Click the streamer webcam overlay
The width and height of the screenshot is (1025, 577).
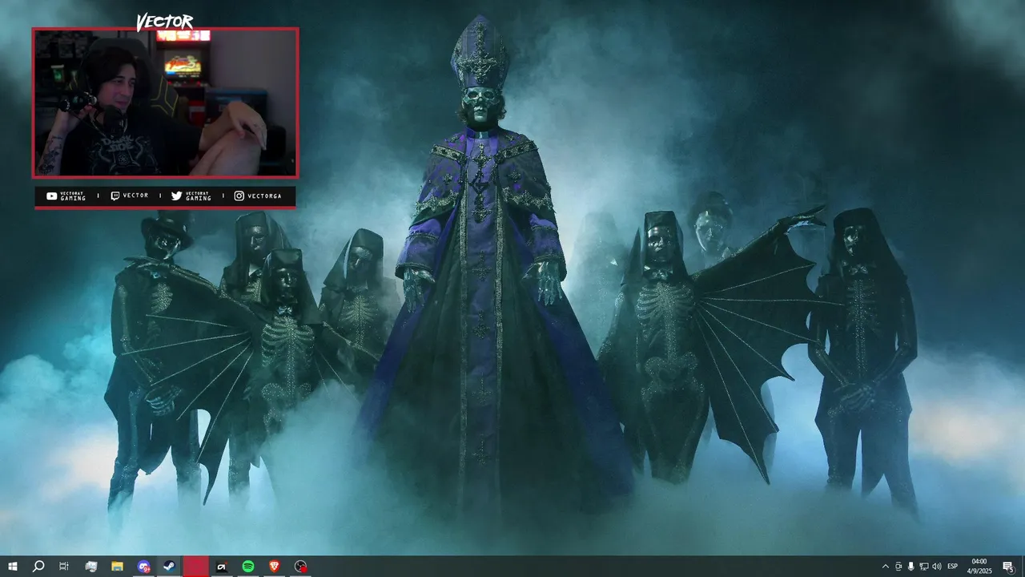165,103
